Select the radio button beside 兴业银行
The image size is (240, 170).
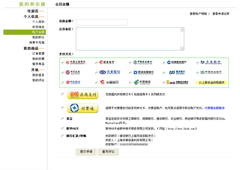[x=97, y=73]
